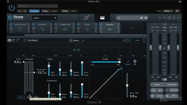Toggle Link Bands
This screenshot has height=105, width=187.
[x=31, y=40]
